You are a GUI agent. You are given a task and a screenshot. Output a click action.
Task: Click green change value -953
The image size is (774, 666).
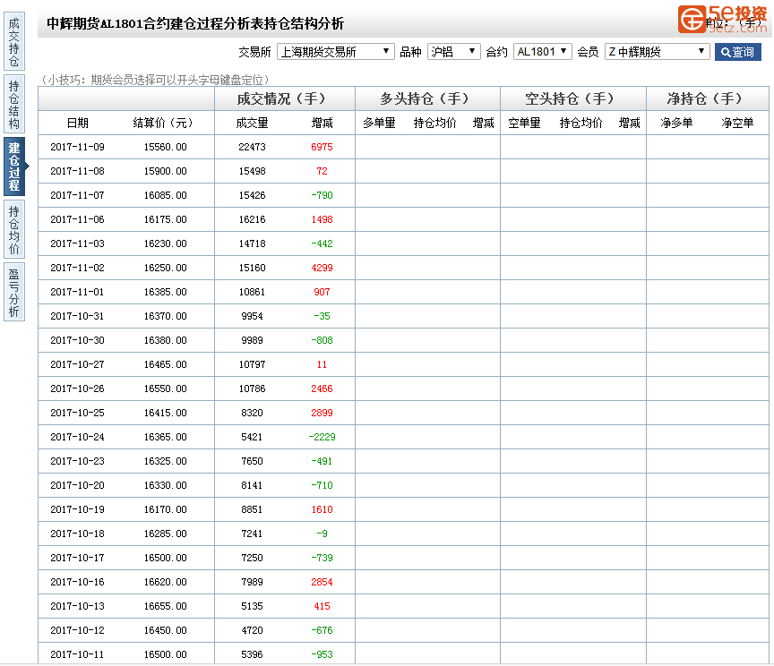tap(322, 654)
